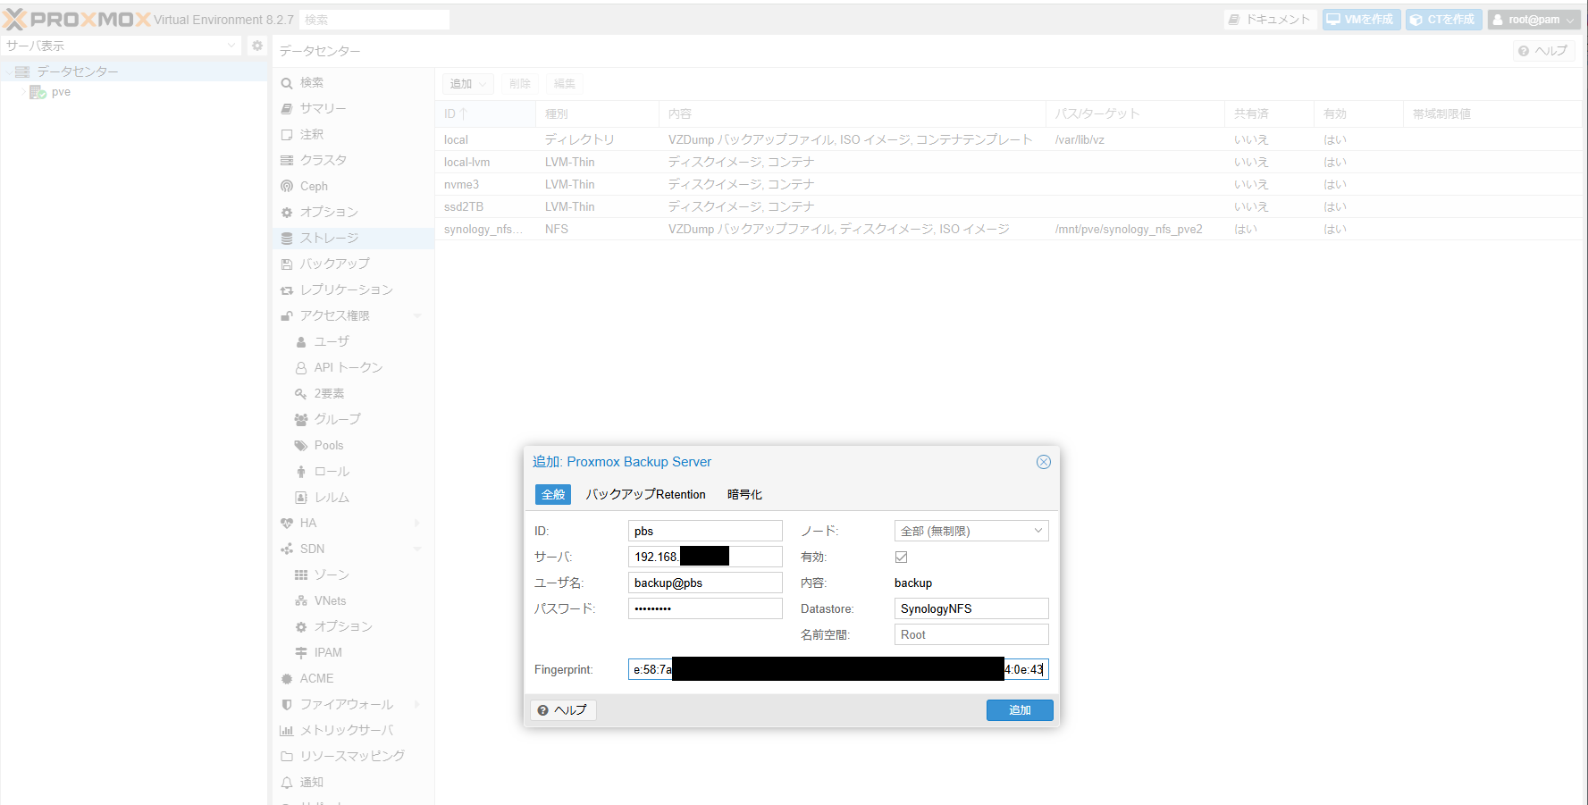1588x805 pixels.
Task: Open the Replication menu icon
Action: click(287, 289)
